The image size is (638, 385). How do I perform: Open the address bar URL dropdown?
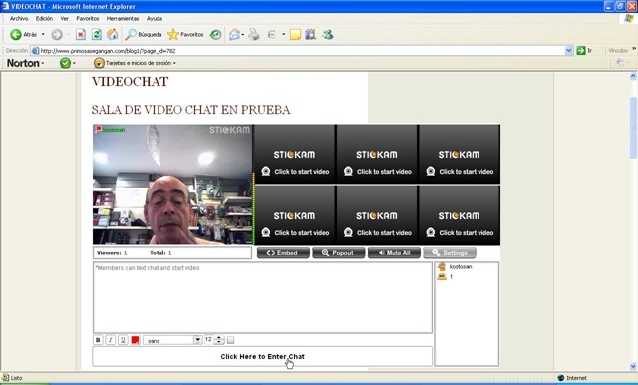[569, 51]
